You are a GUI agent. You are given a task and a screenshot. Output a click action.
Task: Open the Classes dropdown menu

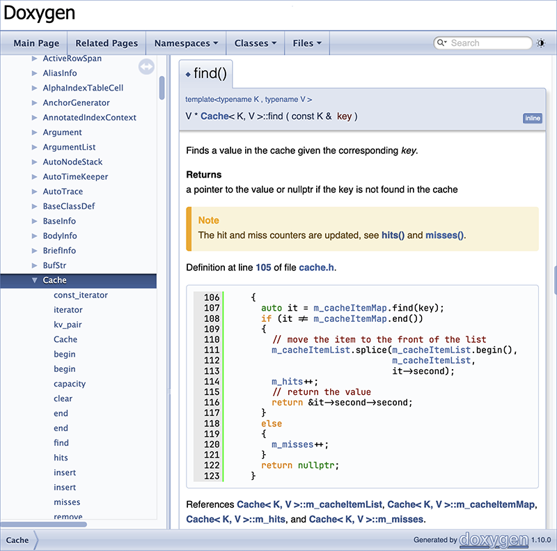[x=255, y=43]
